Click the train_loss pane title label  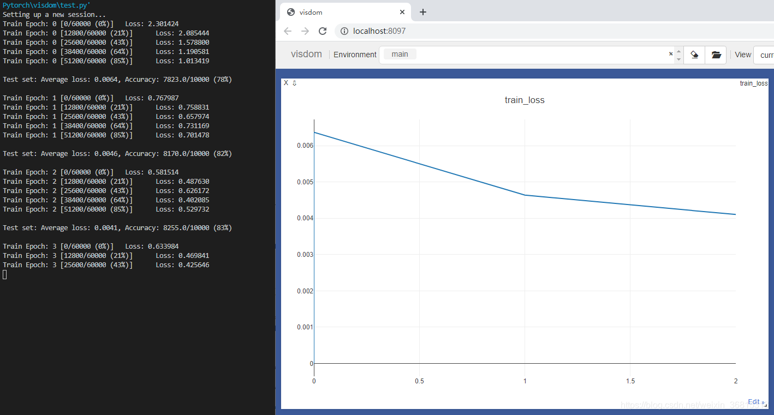point(754,83)
